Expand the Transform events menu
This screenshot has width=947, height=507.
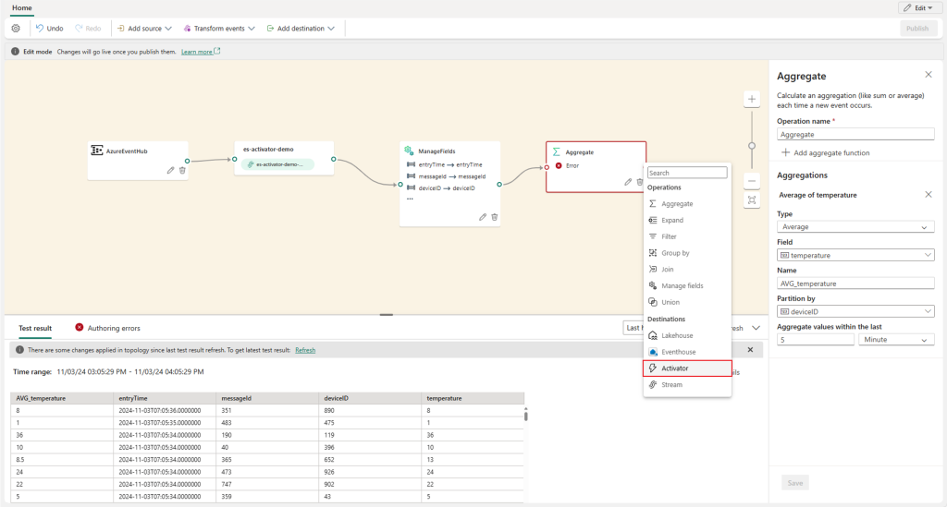[x=219, y=29]
